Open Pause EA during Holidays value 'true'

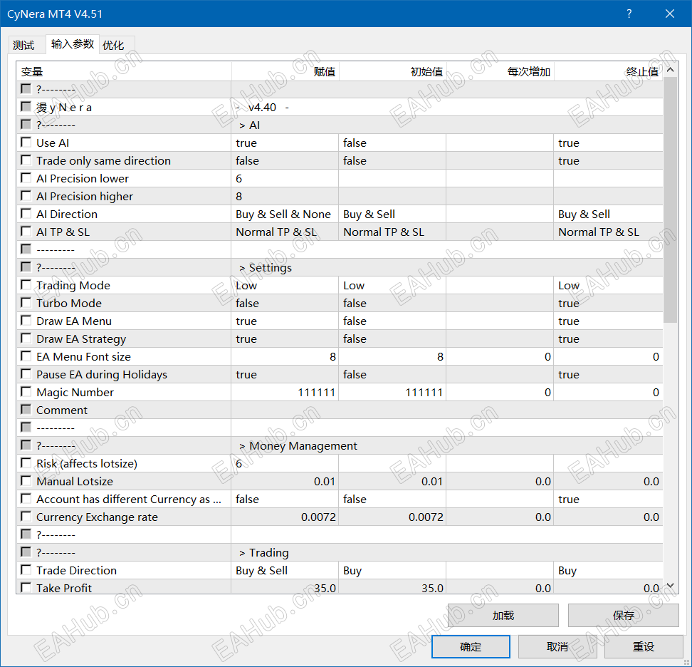coord(285,374)
